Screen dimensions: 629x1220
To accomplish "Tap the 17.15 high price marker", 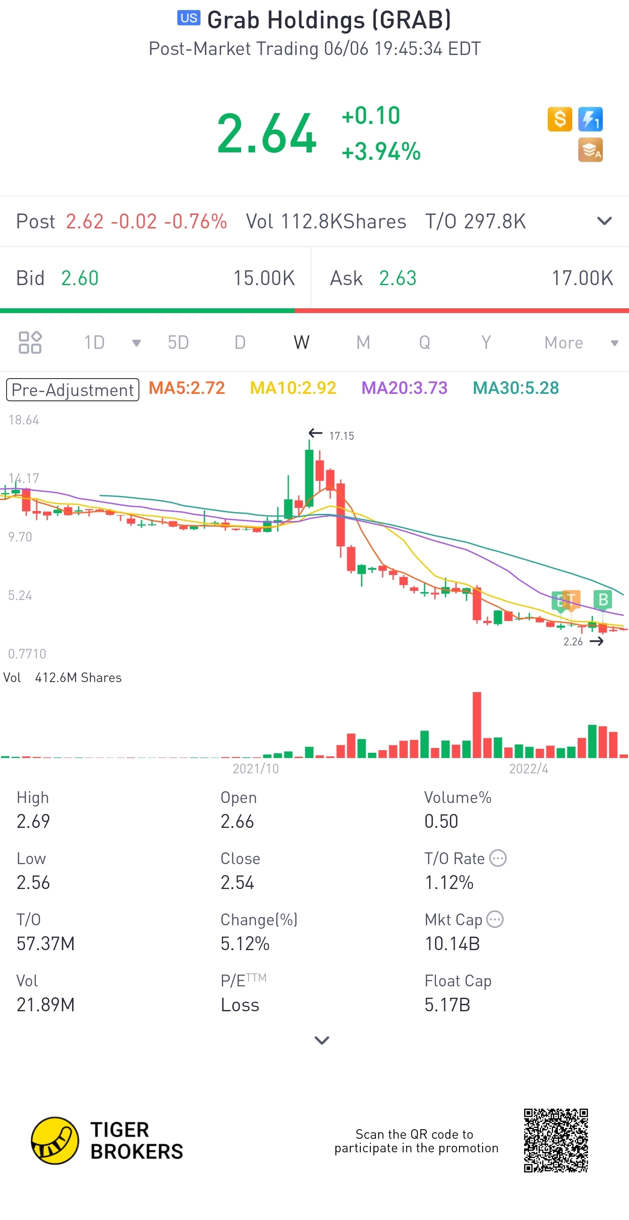I will coord(342,436).
